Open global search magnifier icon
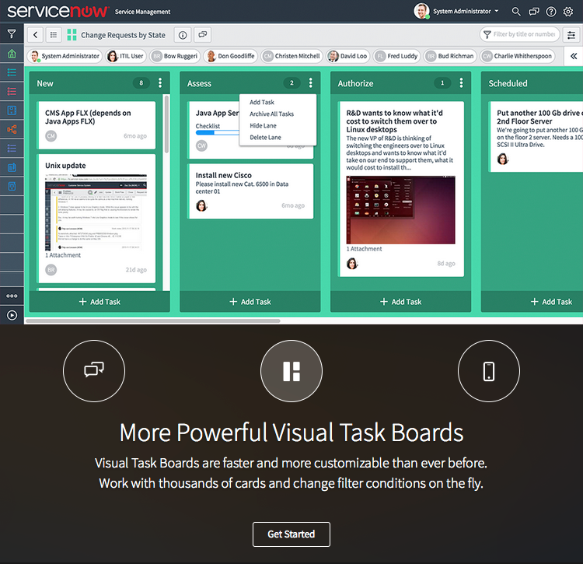 point(515,12)
